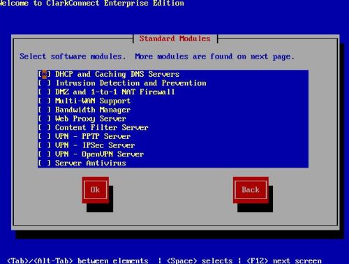
Task: Select the 'Server Antivirus' text
Action: pos(91,163)
